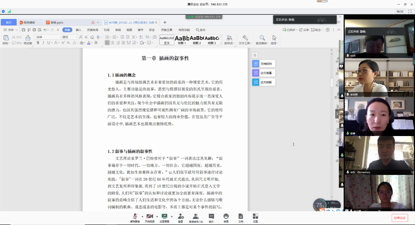Click the numbered list icon

114,37
